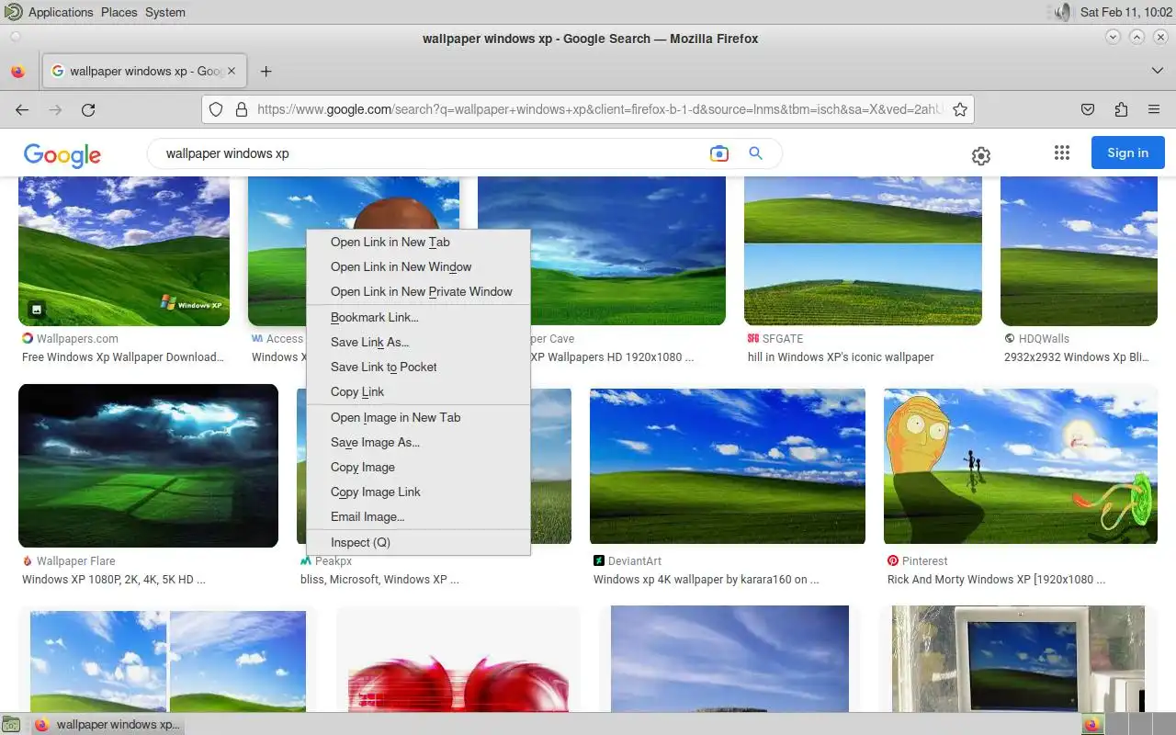Click Windows xp 4K wallpaper by karara160

pos(706,580)
